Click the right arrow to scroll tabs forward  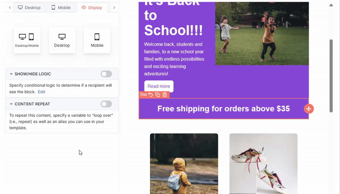coord(114,7)
